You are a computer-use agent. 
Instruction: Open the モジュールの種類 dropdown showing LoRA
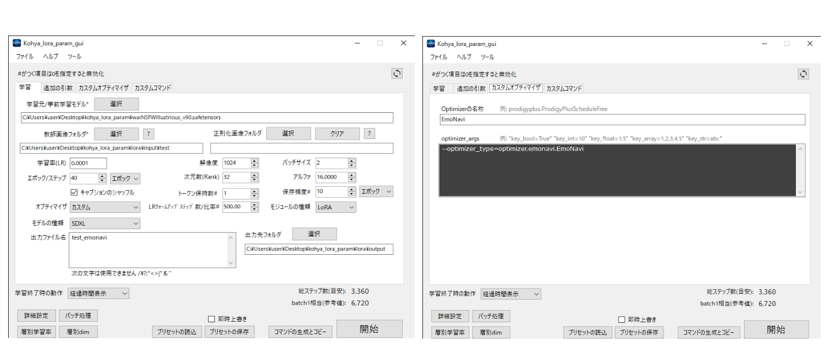tap(336, 207)
